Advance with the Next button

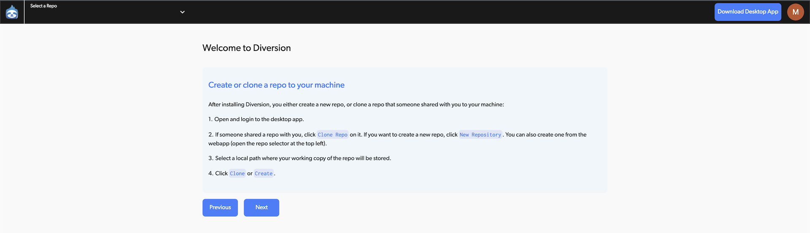(262, 208)
